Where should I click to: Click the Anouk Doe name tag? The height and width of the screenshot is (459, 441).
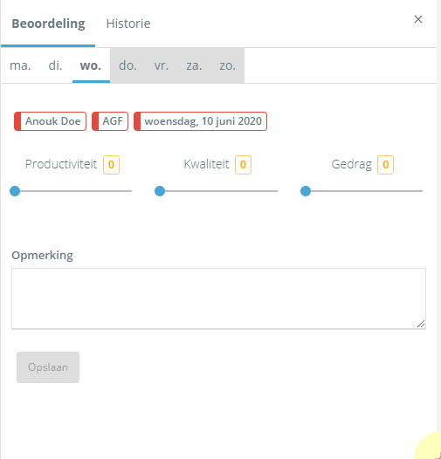tap(50, 121)
